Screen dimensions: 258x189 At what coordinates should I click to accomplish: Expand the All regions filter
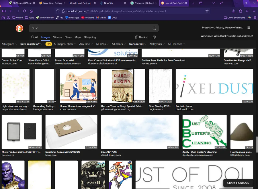click(9, 44)
